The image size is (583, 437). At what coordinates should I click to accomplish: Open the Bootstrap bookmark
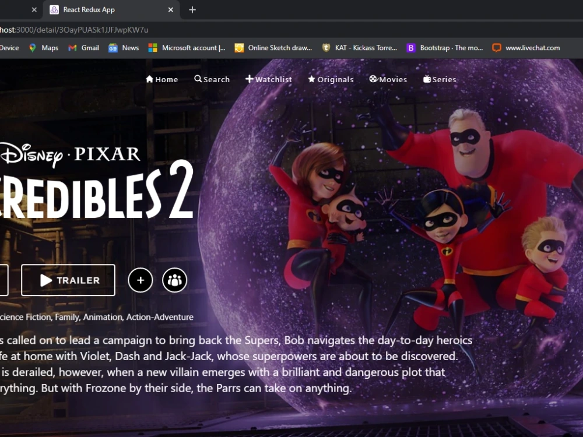[445, 48]
